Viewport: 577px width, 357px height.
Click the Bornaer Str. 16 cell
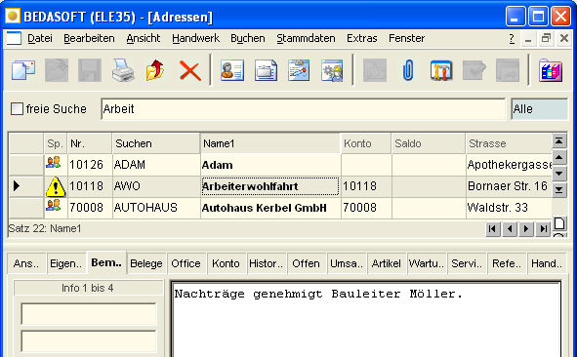pos(509,186)
